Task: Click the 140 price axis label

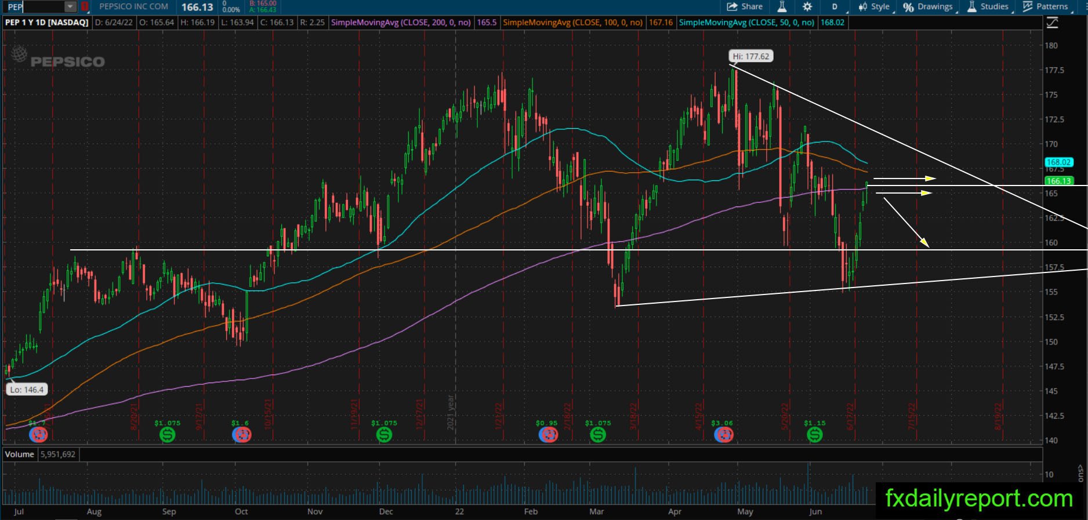Action: pos(1051,440)
